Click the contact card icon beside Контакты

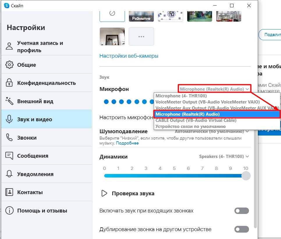[9, 192]
